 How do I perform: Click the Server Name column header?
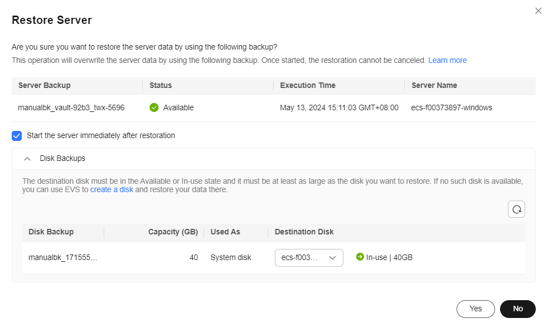[434, 85]
